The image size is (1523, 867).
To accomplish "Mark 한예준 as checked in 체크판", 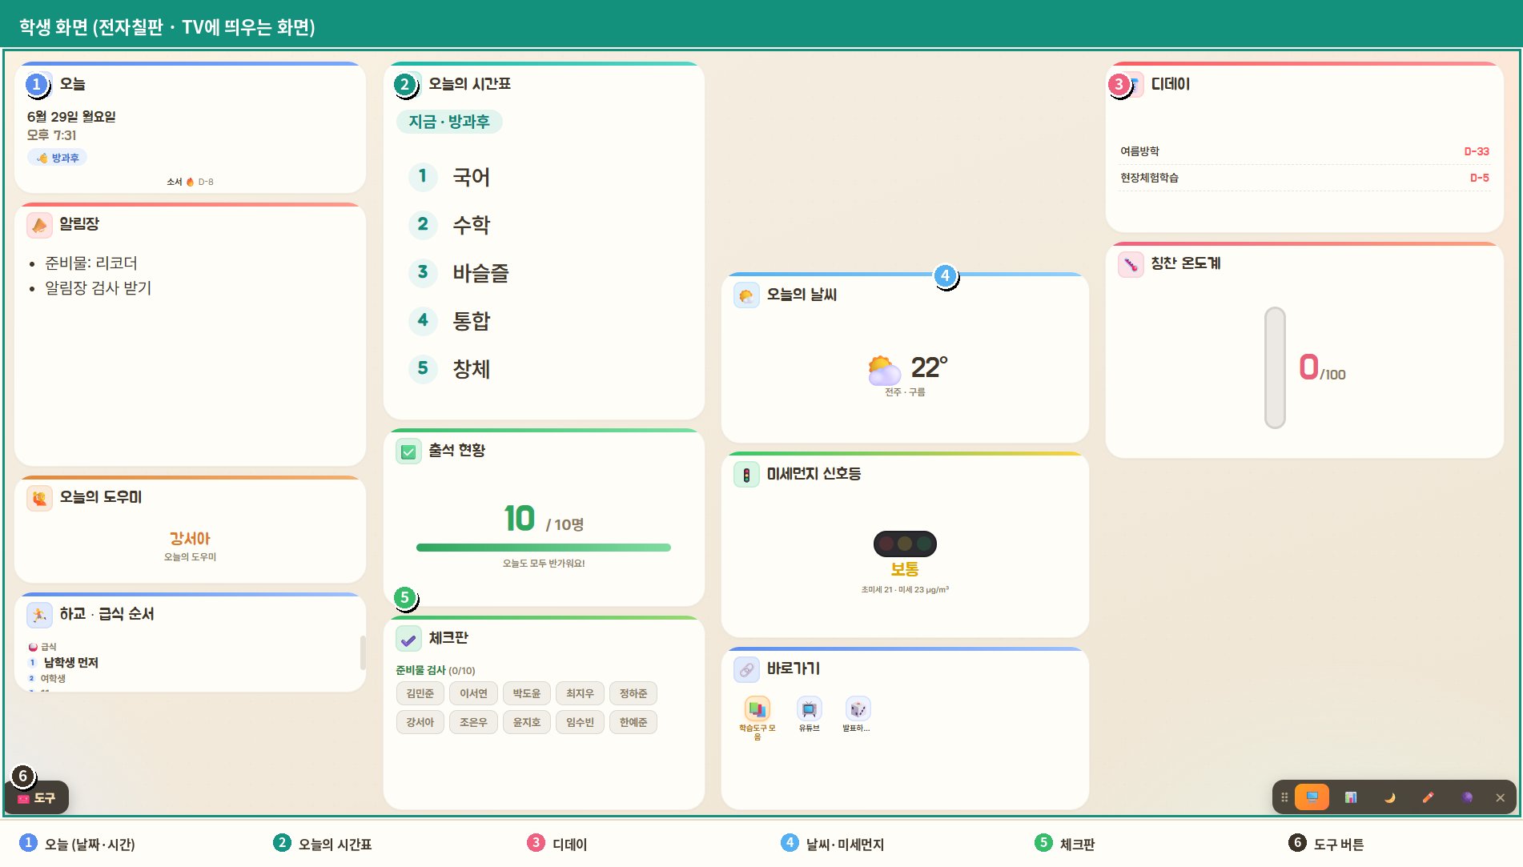I will pos(633,722).
